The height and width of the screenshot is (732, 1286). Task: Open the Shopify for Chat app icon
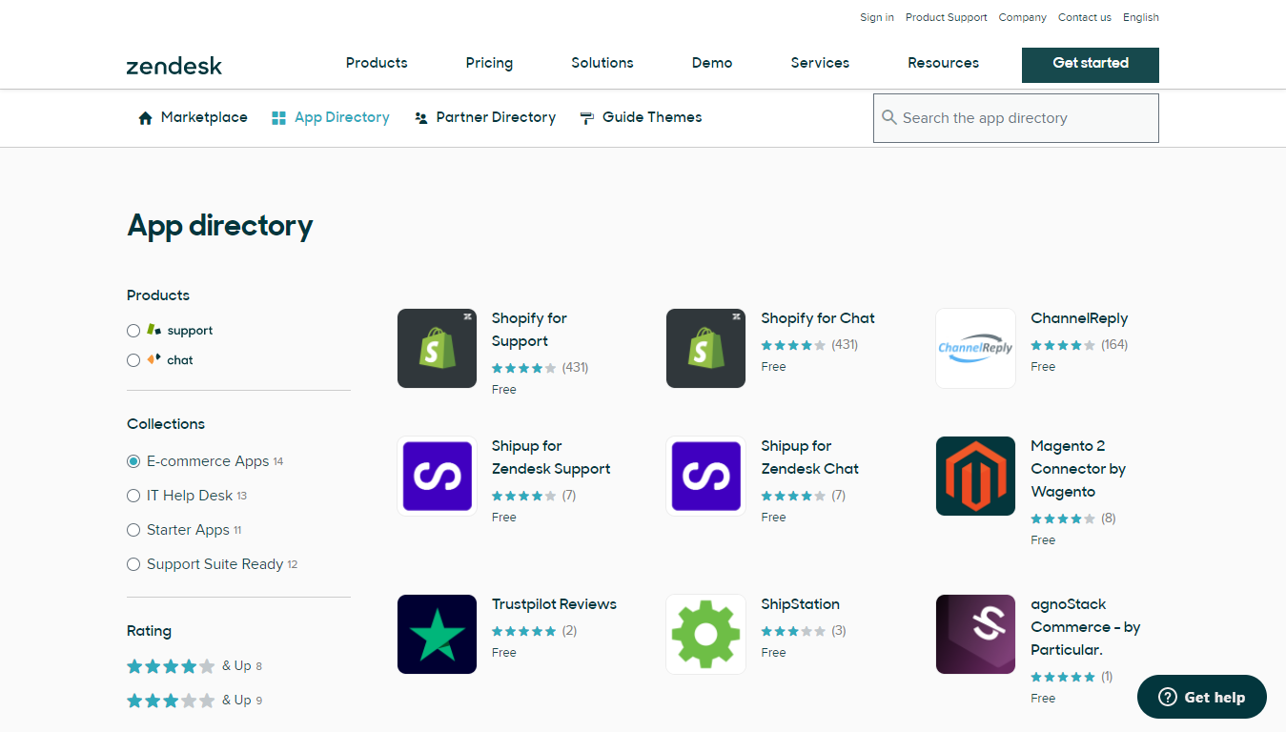(x=705, y=348)
